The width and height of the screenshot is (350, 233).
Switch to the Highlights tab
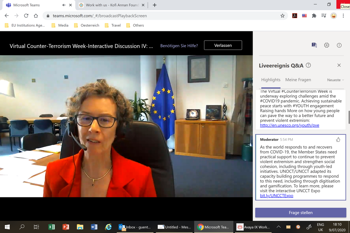point(271,80)
